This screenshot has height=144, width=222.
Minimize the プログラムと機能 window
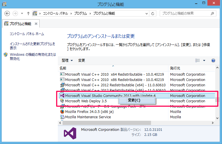point(196,3)
